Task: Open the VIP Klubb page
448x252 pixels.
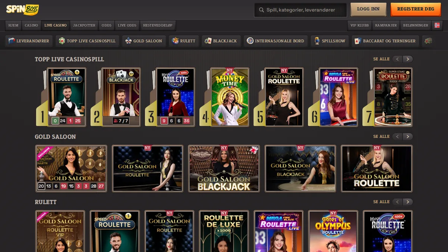Action: click(360, 25)
